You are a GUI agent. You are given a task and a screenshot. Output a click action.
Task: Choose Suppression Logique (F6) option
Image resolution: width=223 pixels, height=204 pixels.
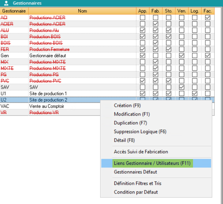click(140, 132)
